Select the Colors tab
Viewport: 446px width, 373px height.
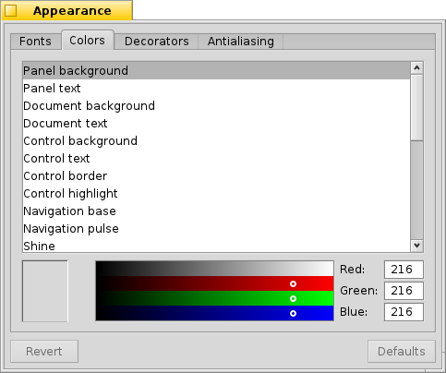(88, 41)
